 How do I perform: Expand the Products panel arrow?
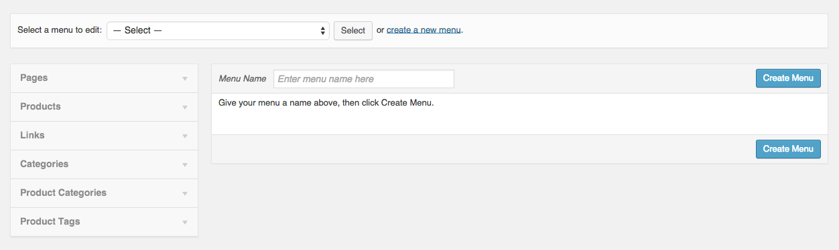point(185,108)
